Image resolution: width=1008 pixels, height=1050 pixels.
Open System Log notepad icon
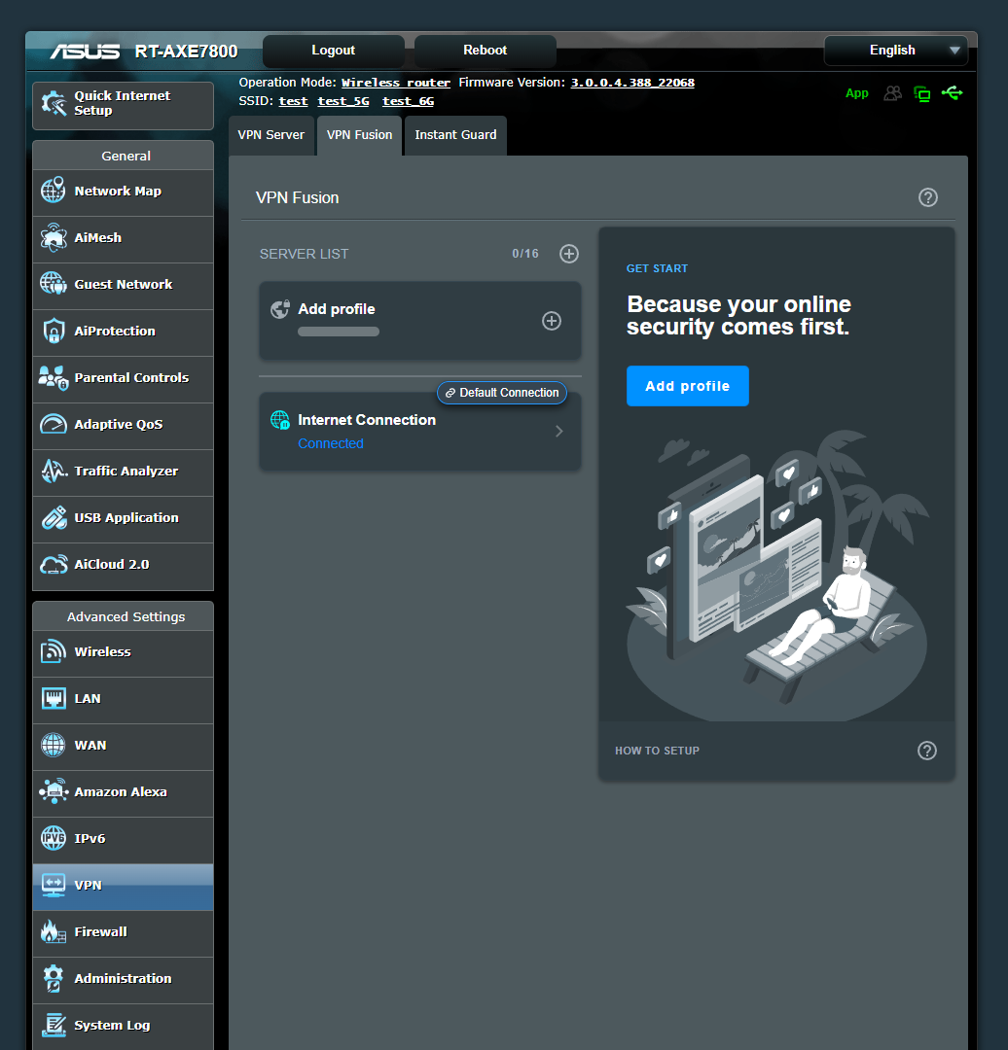pos(54,1026)
